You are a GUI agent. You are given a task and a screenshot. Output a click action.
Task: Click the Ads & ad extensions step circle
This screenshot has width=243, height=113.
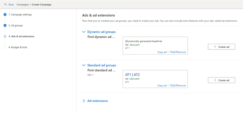click(x=5, y=36)
